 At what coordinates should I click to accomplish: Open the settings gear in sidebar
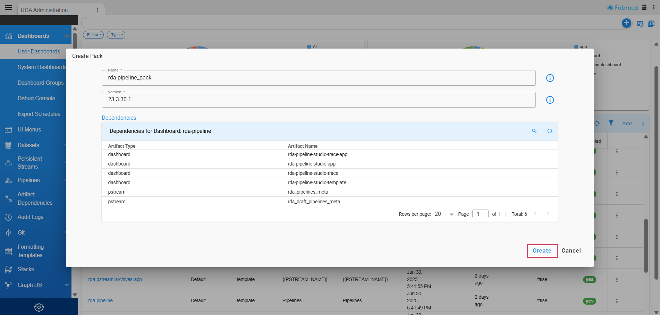[39, 307]
